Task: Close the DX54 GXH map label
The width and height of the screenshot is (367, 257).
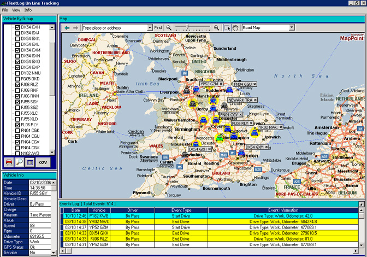Action: click(x=210, y=149)
